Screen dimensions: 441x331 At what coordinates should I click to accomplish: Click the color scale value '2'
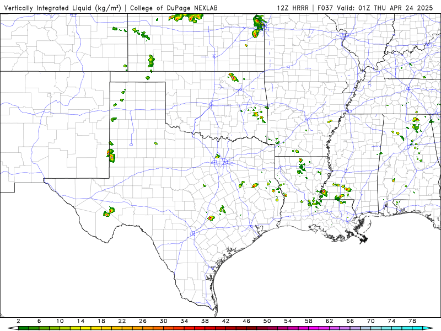[18, 321]
